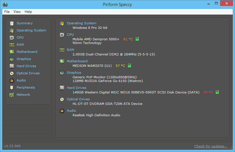This screenshot has height=152, width=235.
Task: Click the red 57 °C hard drive temperature
Action: tap(208, 92)
